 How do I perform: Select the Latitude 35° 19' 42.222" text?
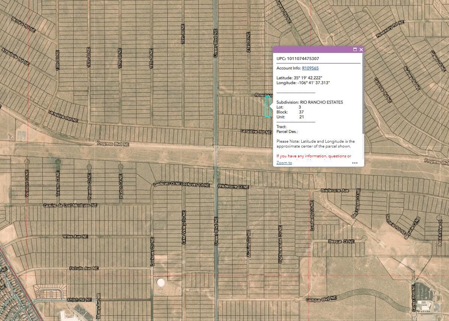(x=299, y=78)
